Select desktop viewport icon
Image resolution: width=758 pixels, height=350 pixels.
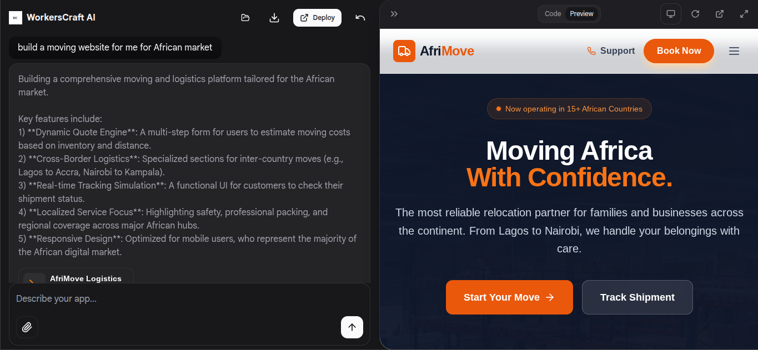671,14
